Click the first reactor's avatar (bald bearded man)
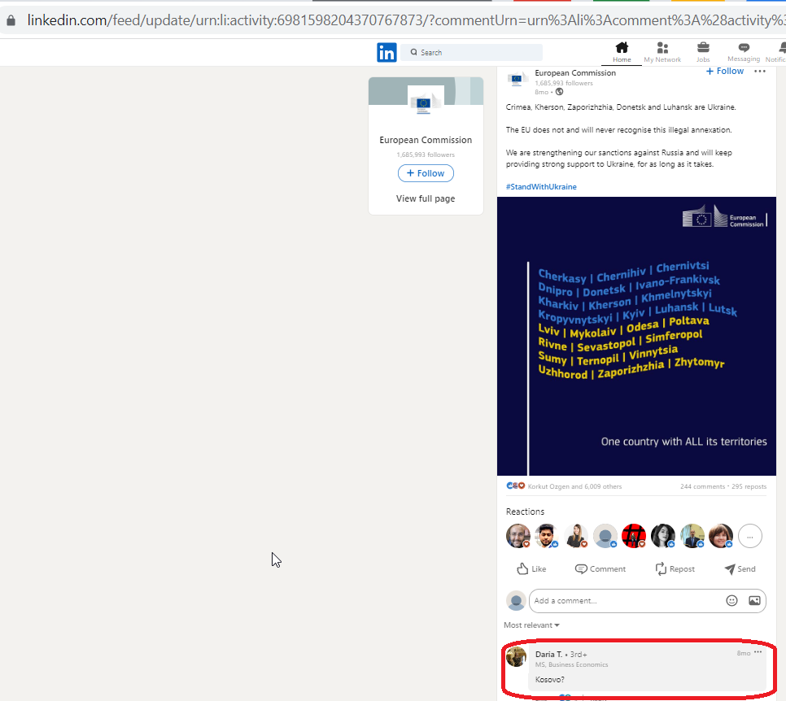The height and width of the screenshot is (701, 786). tap(518, 536)
